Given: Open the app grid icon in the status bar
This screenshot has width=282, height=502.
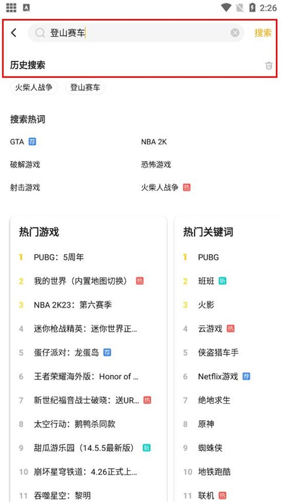Looking at the screenshot, I should click(x=11, y=8).
